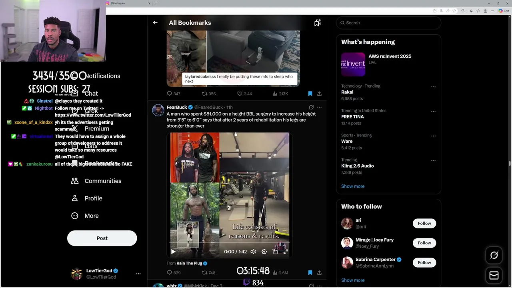The image size is (512, 288).
Task: Open Copilot Chat in browser toolbar
Action: tap(503, 11)
